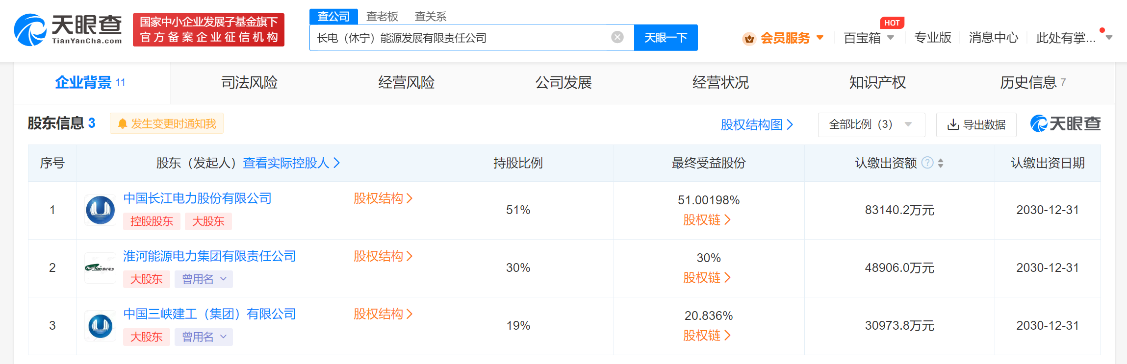Click the bell icon in 发生变更时通知我
Image resolution: width=1127 pixels, height=364 pixels.
[123, 124]
